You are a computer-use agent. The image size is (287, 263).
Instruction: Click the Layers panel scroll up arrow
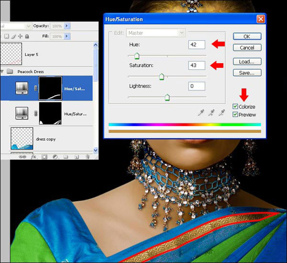click(x=96, y=45)
